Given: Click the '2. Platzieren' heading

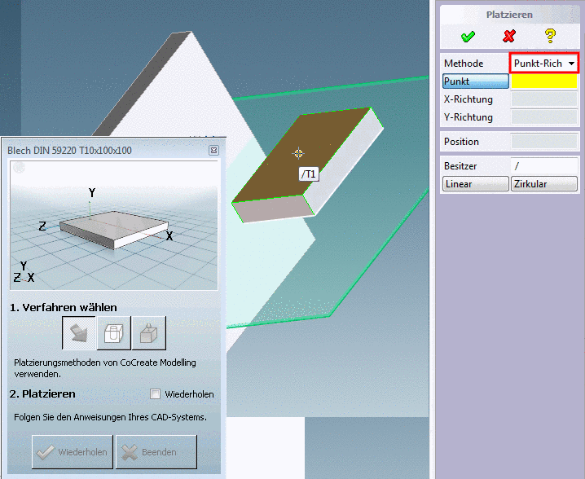Looking at the screenshot, I should tap(42, 394).
